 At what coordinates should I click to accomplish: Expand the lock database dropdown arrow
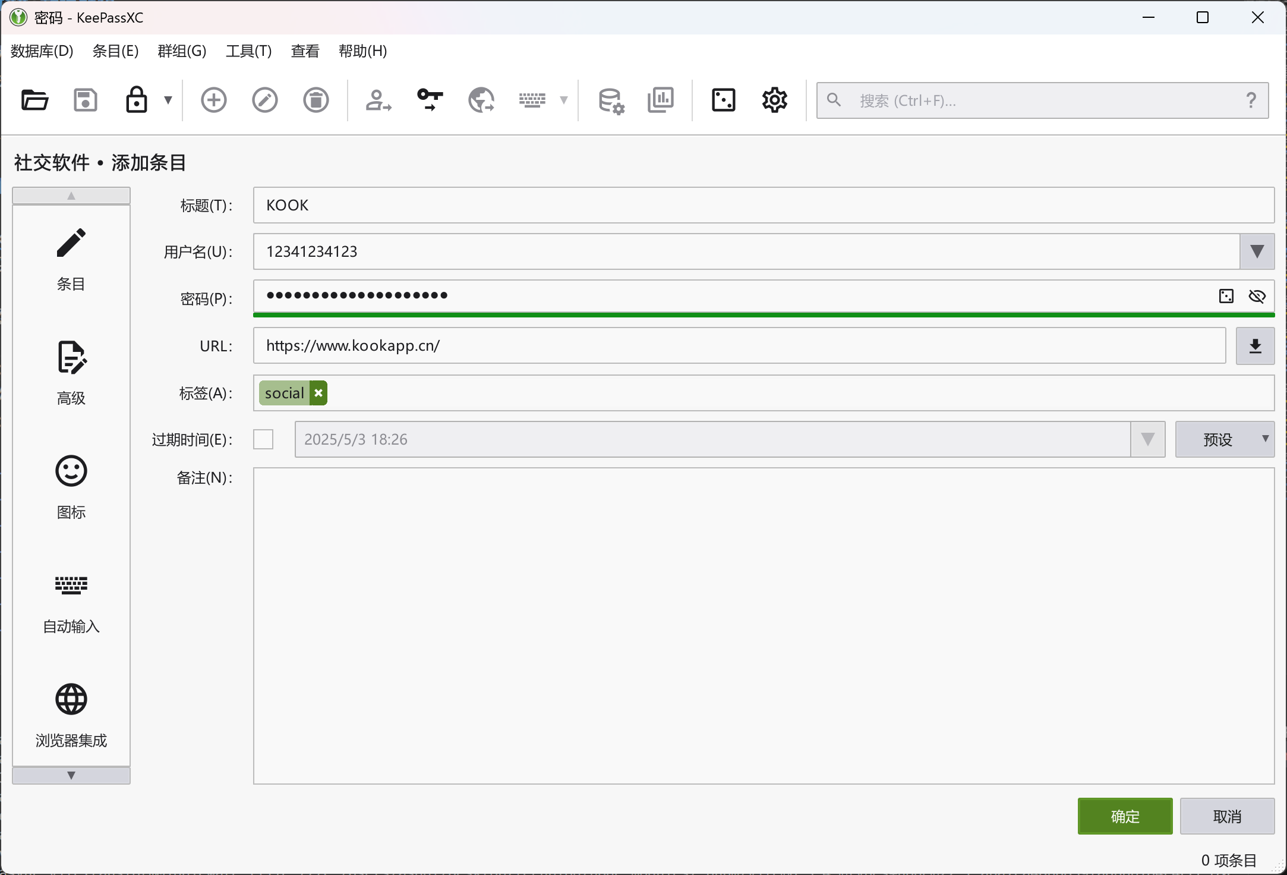(168, 100)
